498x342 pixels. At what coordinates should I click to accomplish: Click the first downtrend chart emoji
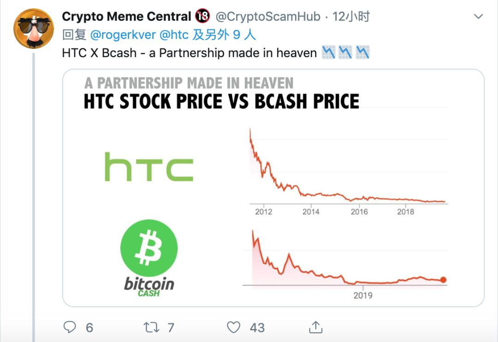tap(328, 53)
